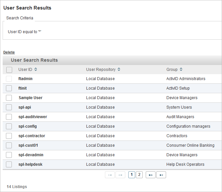Click ActivID Administrators group cell
Screen dimensions: 222x192
pos(186,79)
